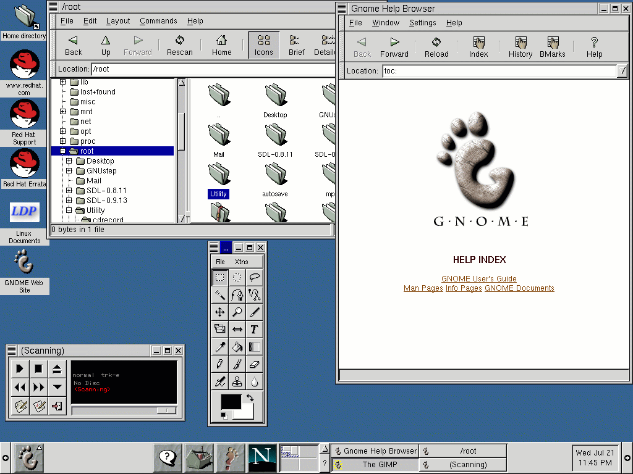Switch file manager to Icons view

point(264,46)
